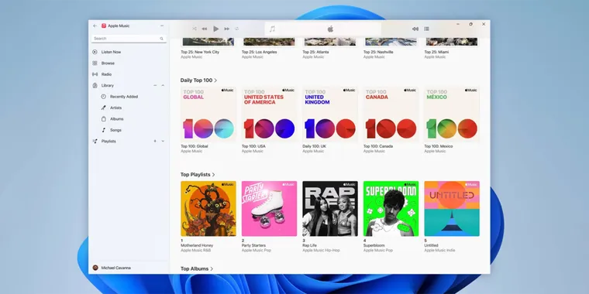Focus the Search input field
The image size is (589, 294).
(x=129, y=39)
